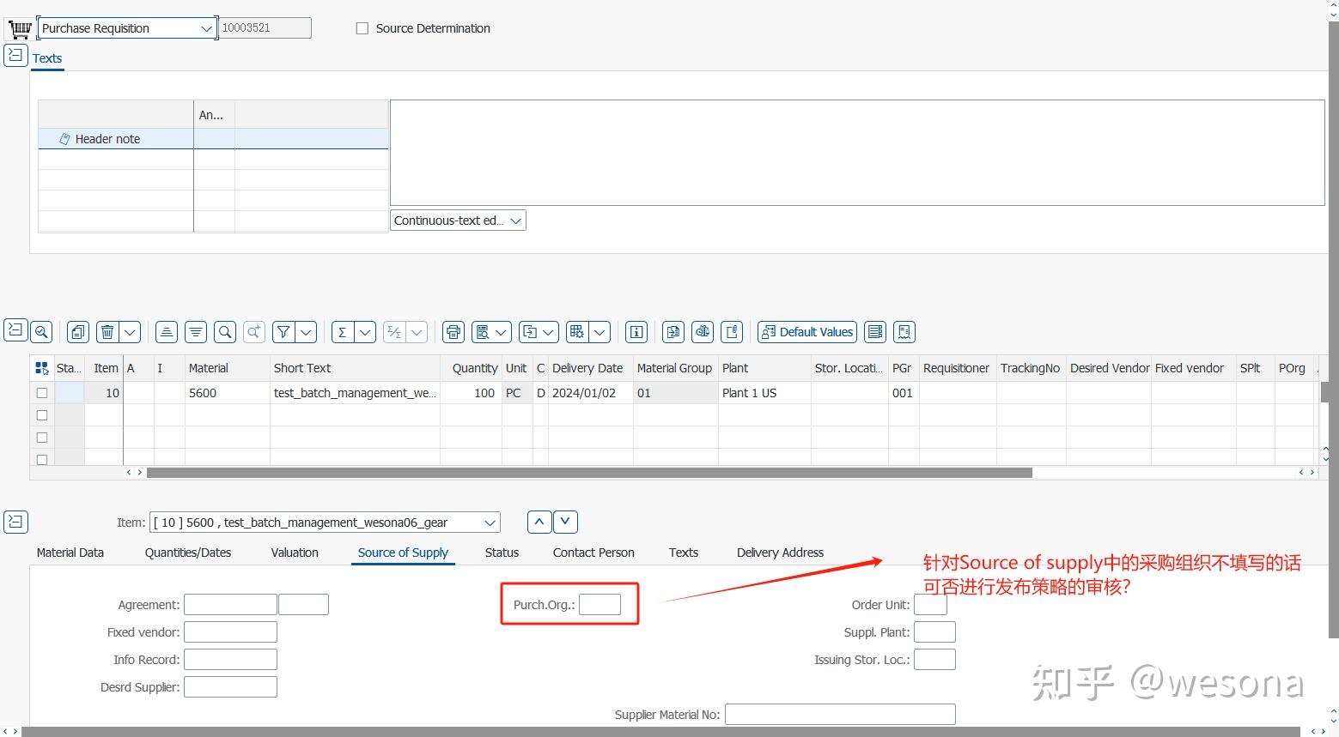Open the Find icon in the item toolbar

click(224, 332)
